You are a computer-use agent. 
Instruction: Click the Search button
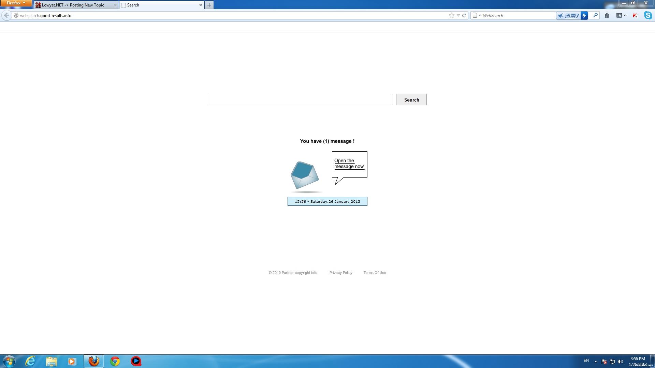(411, 100)
